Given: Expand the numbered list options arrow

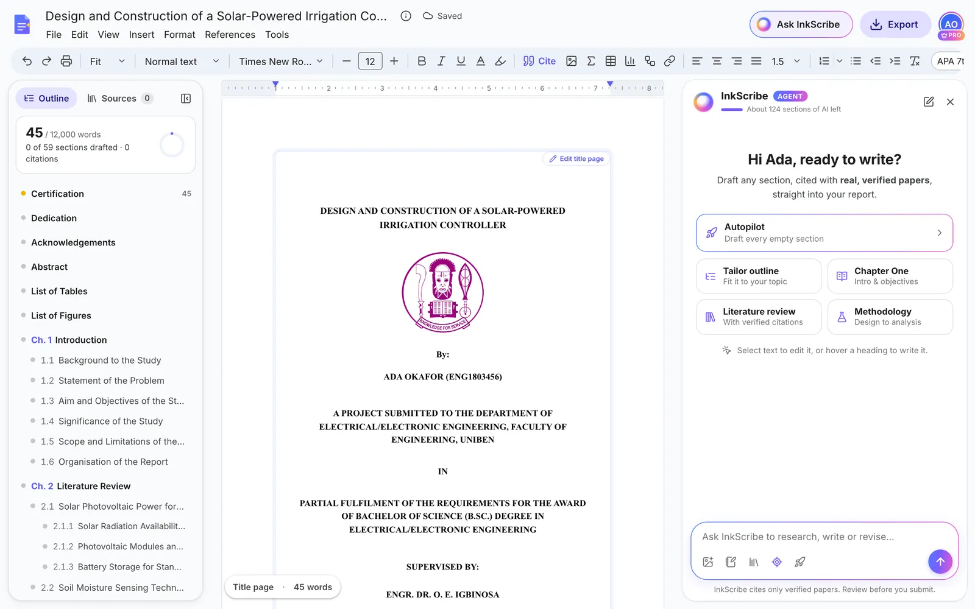Looking at the screenshot, I should 840,61.
